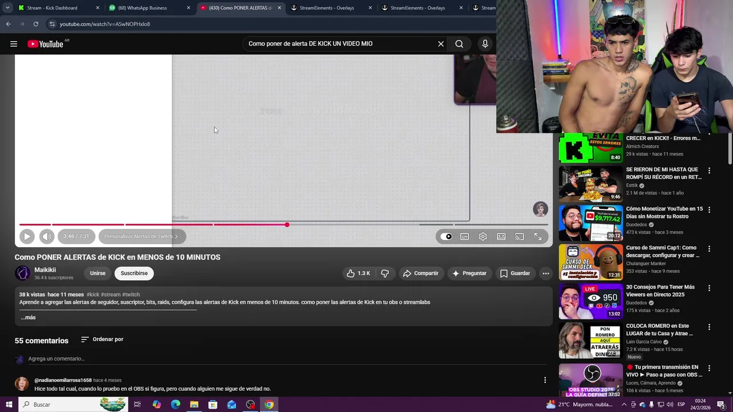Image resolution: width=733 pixels, height=412 pixels.
Task: Switch to theater mode
Action: pos(501,236)
